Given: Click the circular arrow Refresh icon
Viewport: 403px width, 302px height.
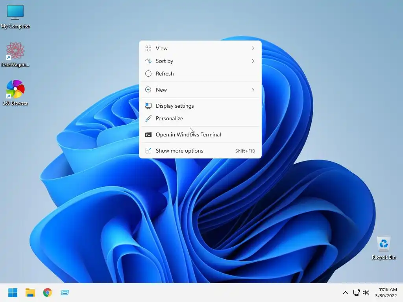Looking at the screenshot, I should click(148, 74).
